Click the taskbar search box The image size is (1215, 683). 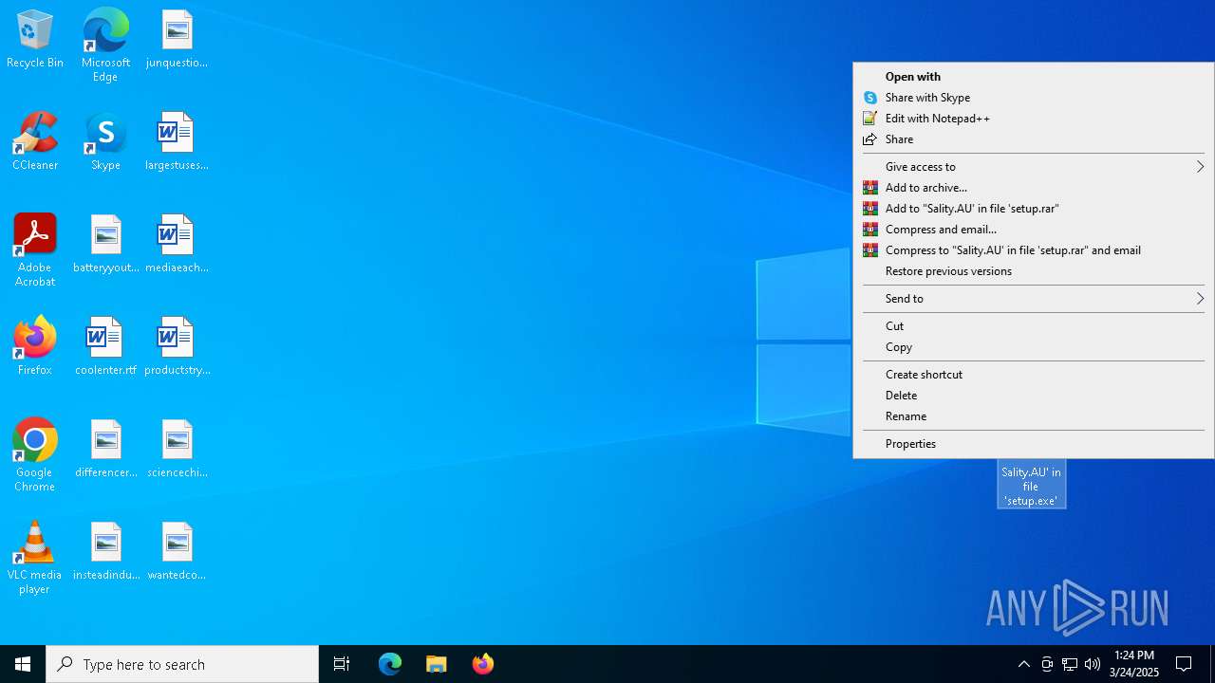182,664
